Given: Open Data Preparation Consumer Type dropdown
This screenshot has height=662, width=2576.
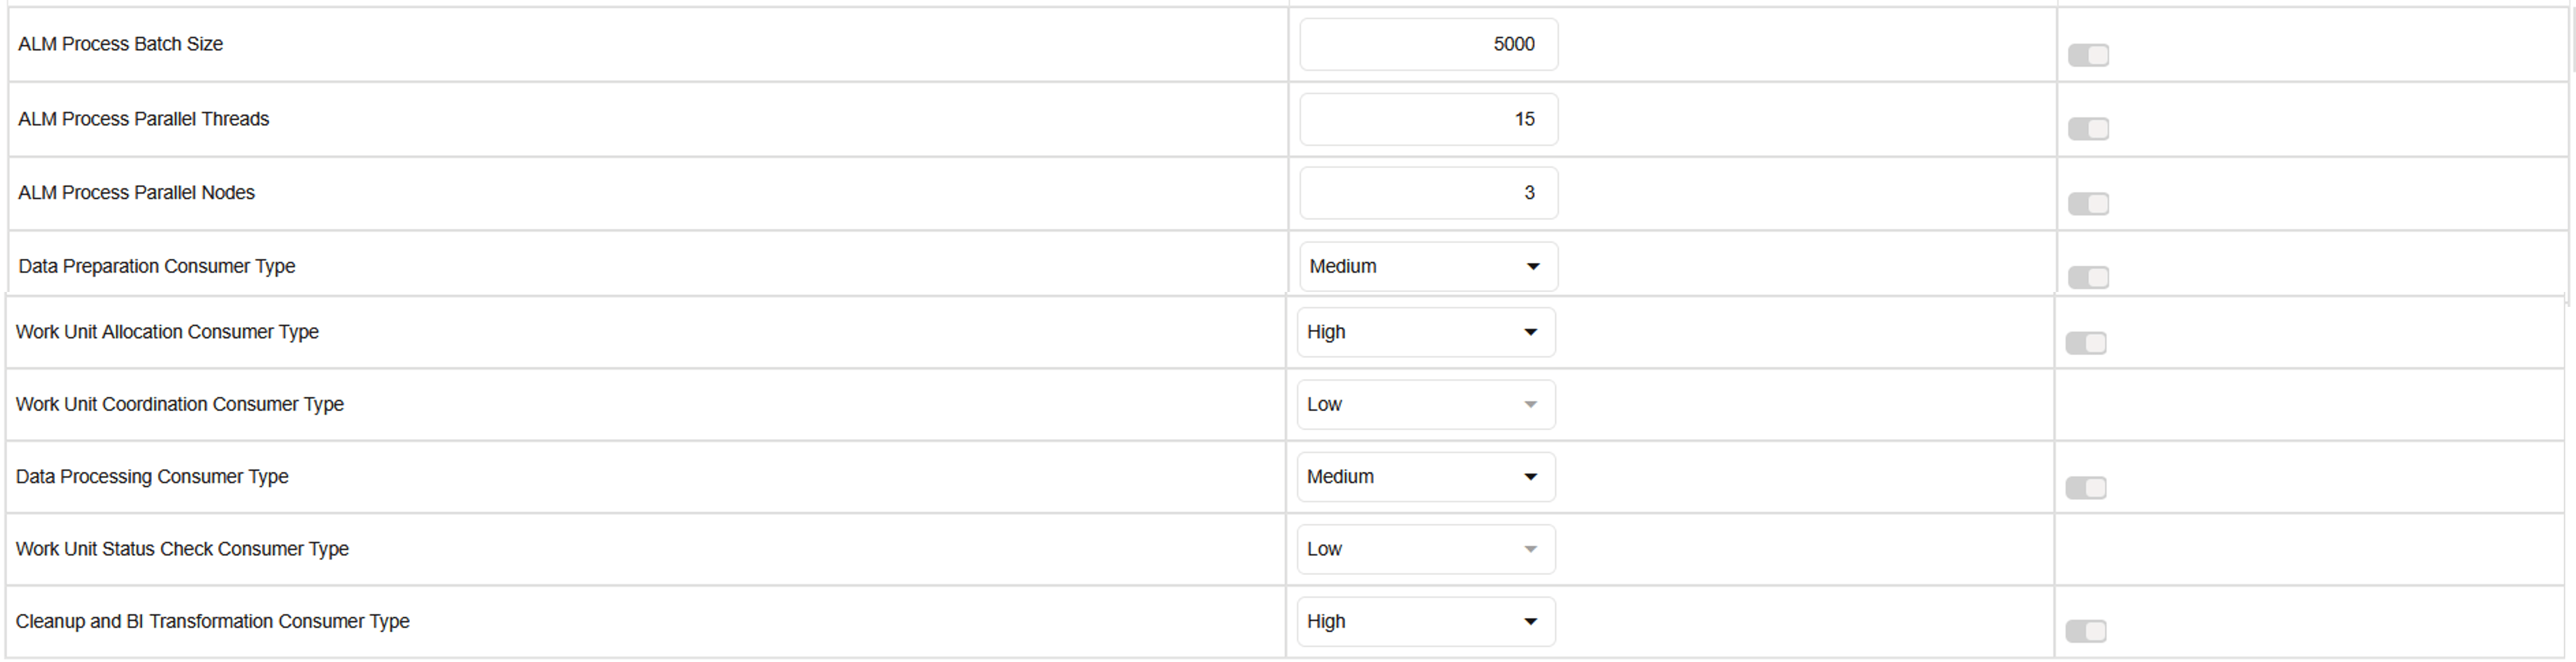Looking at the screenshot, I should point(1428,267).
